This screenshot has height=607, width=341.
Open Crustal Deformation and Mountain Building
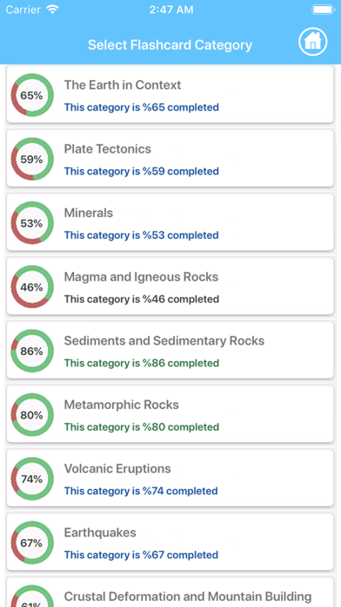point(170,592)
